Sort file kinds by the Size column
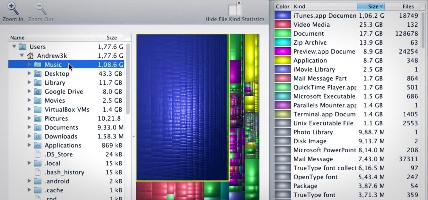 [x=371, y=6]
